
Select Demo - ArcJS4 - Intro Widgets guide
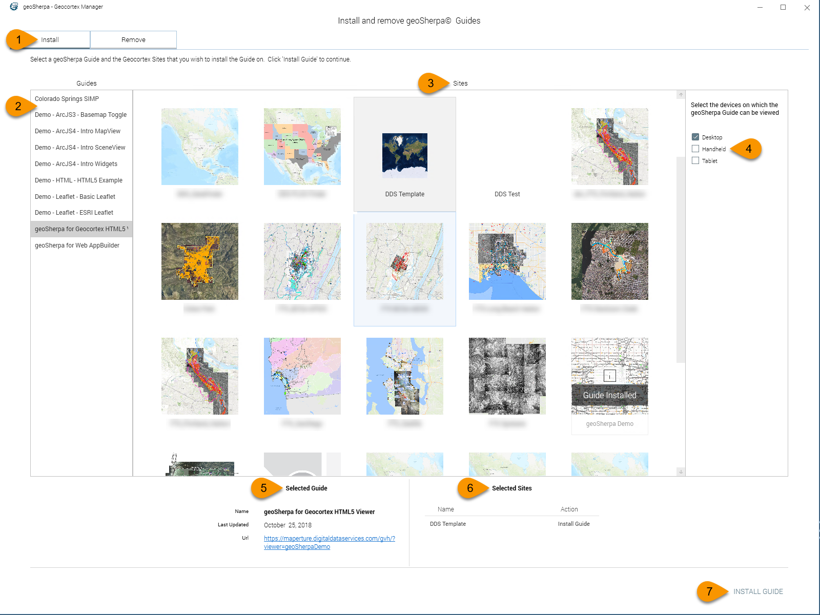81,164
